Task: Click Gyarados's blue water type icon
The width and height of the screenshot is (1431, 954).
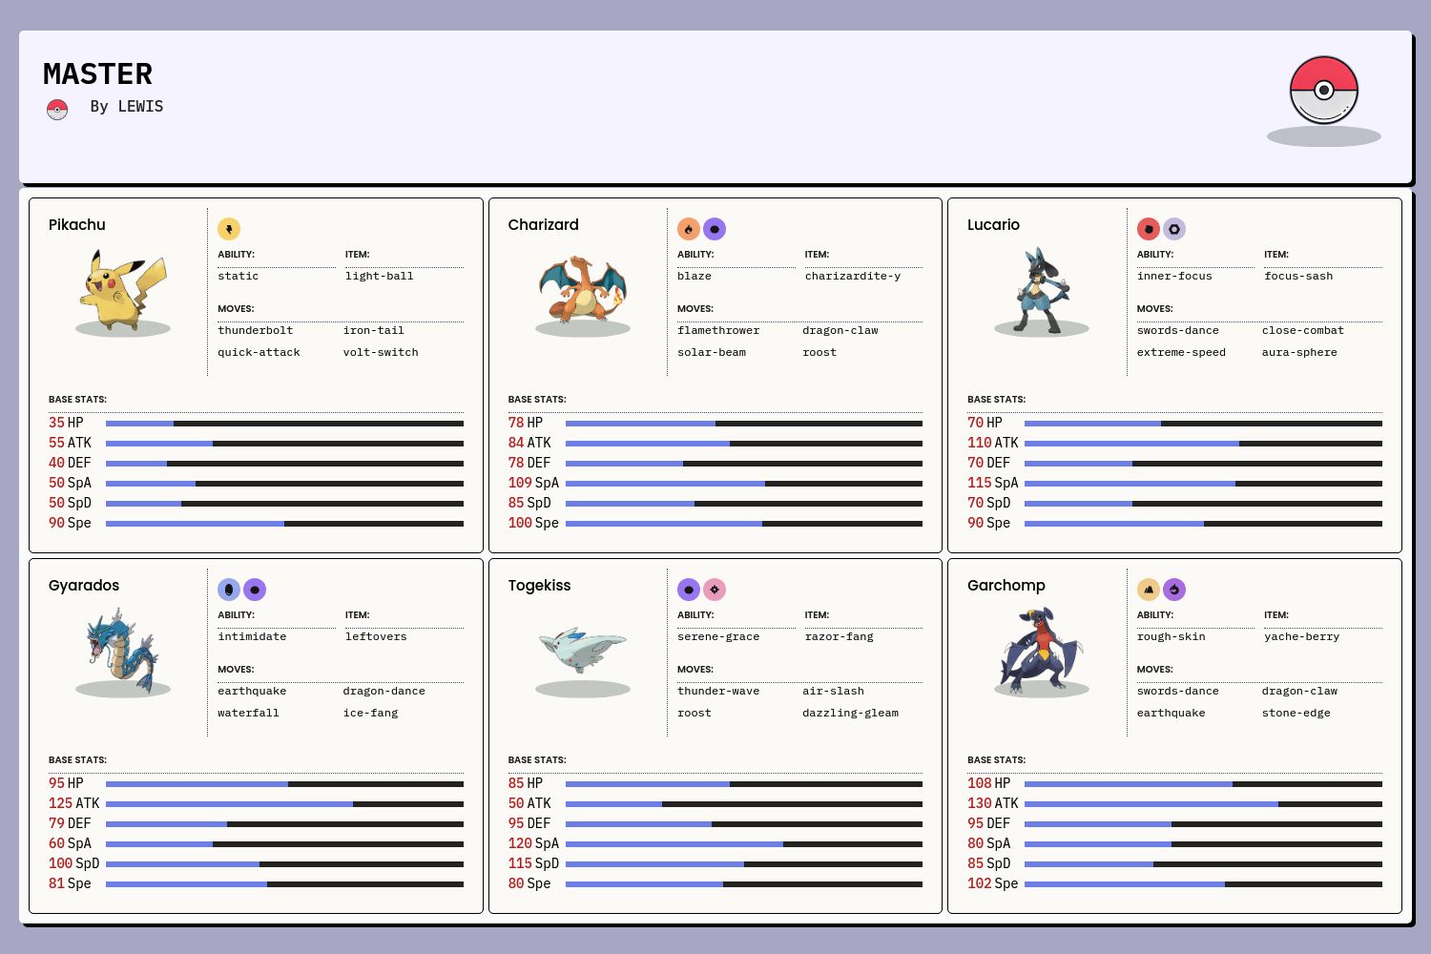Action: pyautogui.click(x=229, y=590)
